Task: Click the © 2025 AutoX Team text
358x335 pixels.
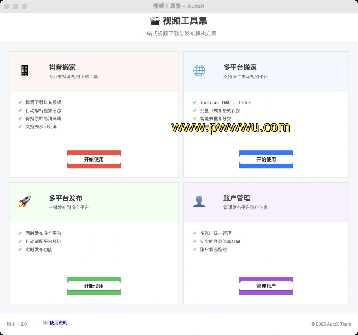Action: [331, 324]
